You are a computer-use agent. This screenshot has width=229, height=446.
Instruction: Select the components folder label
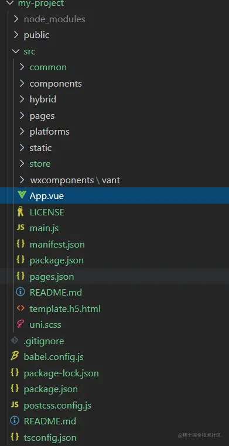56,84
